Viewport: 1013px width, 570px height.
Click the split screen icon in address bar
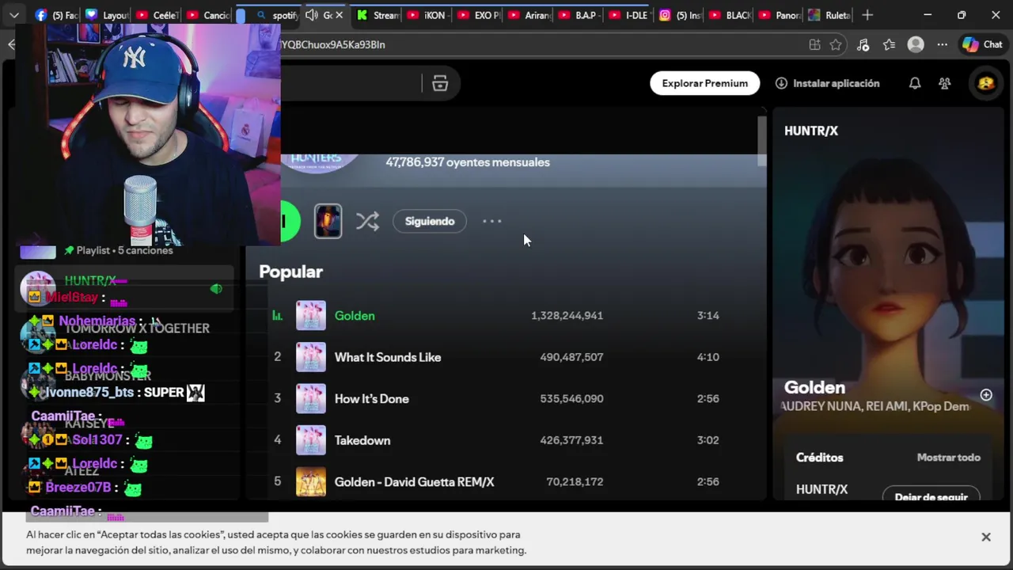click(x=814, y=45)
